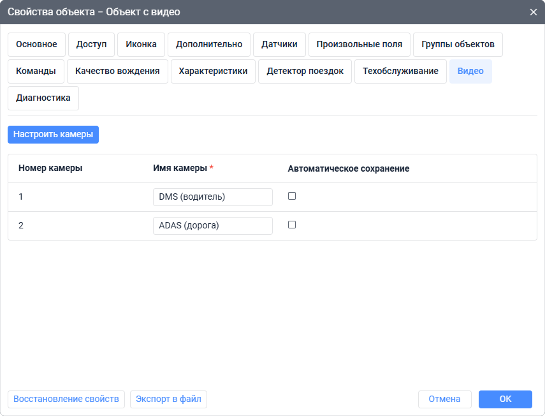Open the Произвольные поля tab
This screenshot has width=545, height=416.
[360, 45]
